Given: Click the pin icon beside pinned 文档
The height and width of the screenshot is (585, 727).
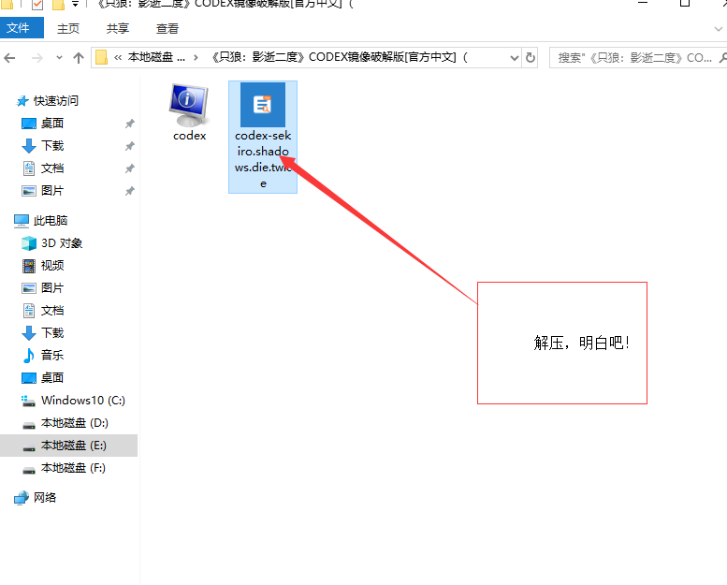Looking at the screenshot, I should [130, 168].
